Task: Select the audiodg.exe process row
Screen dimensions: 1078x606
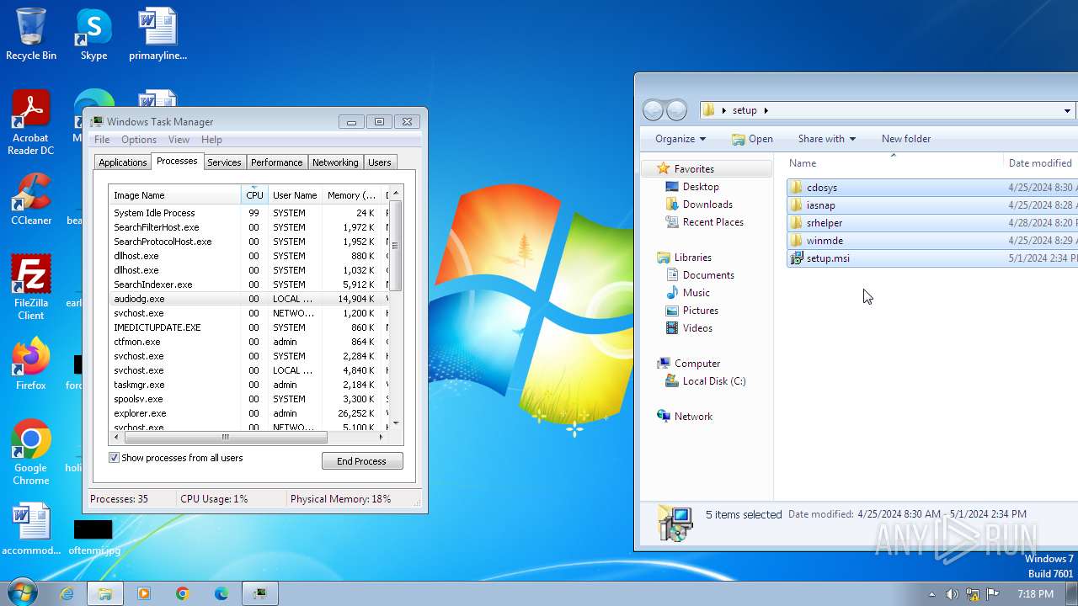Action: click(139, 299)
